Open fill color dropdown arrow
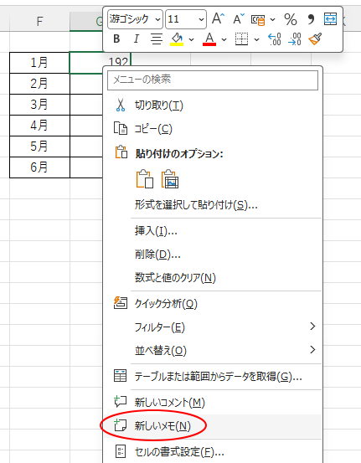This screenshot has width=361, height=463. pyautogui.click(x=192, y=39)
